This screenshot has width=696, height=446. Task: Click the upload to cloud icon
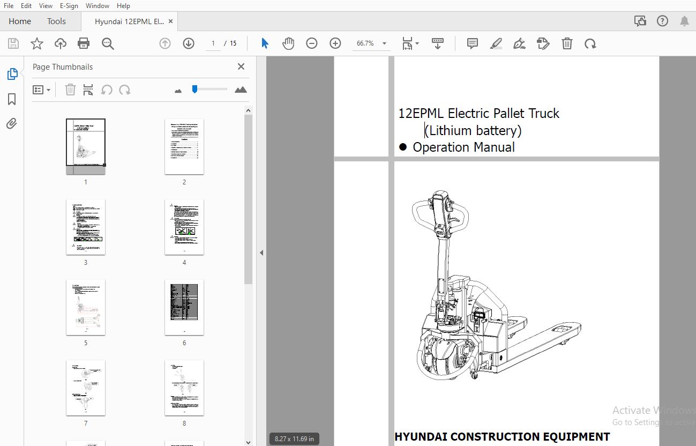point(61,43)
